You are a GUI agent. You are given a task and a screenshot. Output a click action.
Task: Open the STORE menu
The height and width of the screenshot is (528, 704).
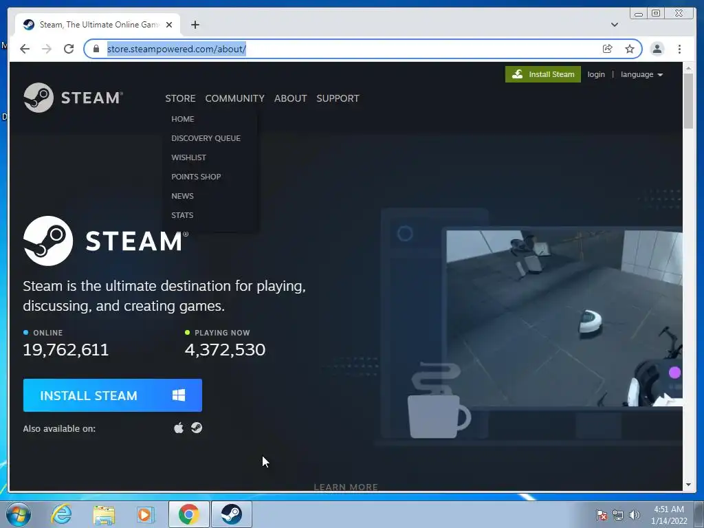[x=180, y=98]
